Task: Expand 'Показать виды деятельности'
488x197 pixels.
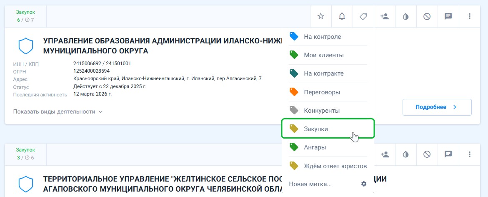Action: tap(58, 111)
